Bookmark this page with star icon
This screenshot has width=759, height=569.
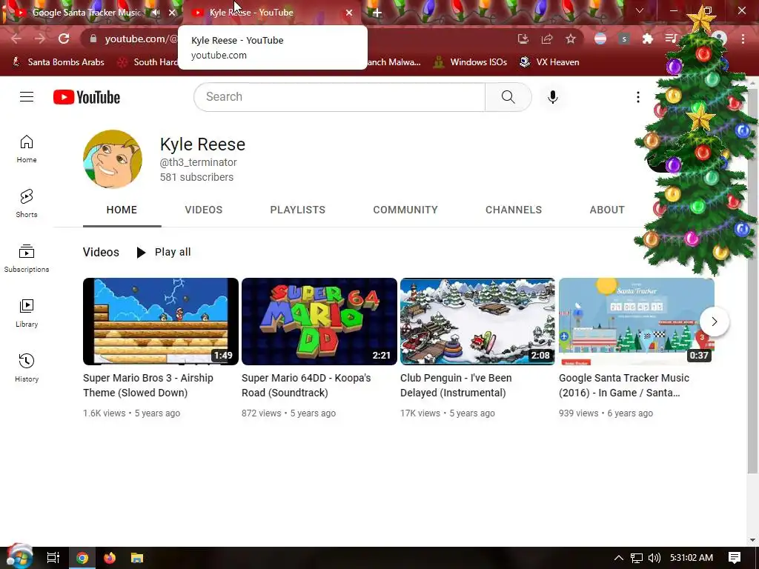(x=571, y=39)
